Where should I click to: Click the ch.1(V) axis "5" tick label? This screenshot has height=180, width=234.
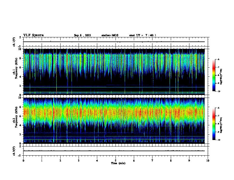click(20, 38)
